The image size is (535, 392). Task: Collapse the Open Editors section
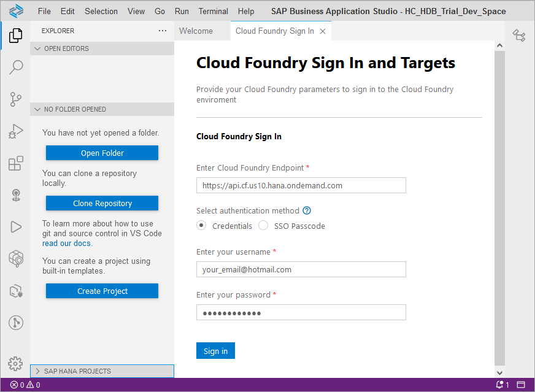102,48
